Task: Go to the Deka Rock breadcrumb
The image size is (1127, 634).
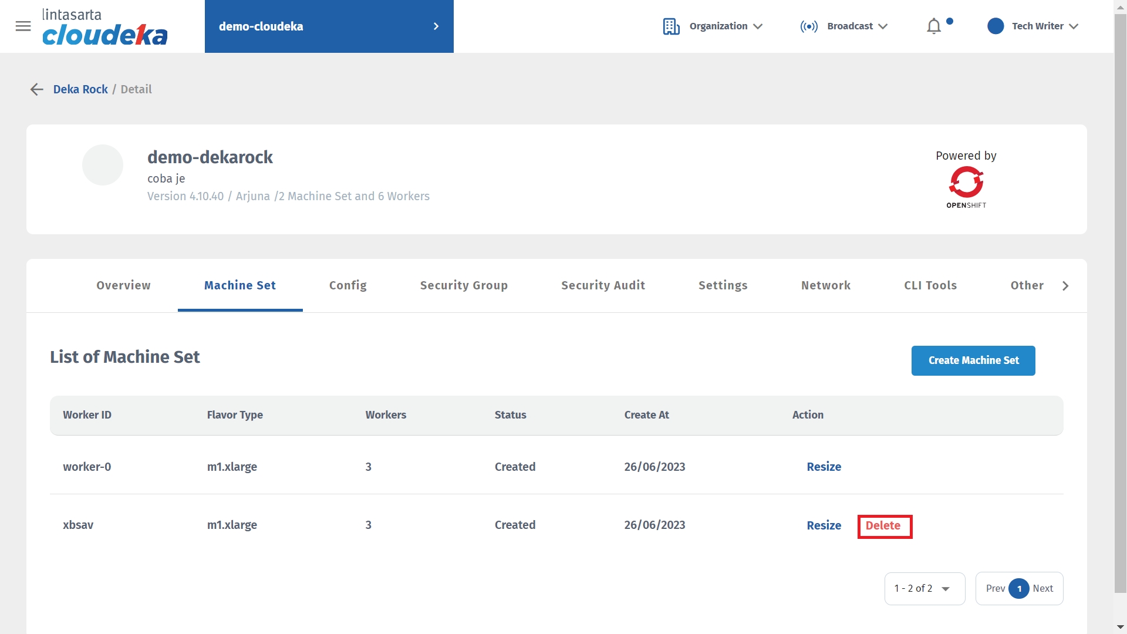Action: 80,89
